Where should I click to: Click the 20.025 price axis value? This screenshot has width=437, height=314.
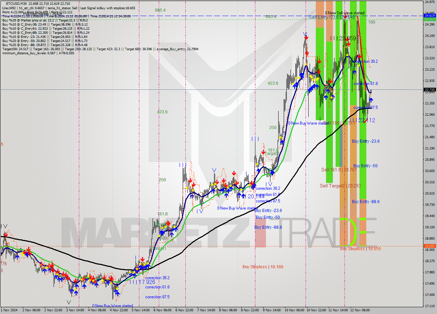pos(429,193)
